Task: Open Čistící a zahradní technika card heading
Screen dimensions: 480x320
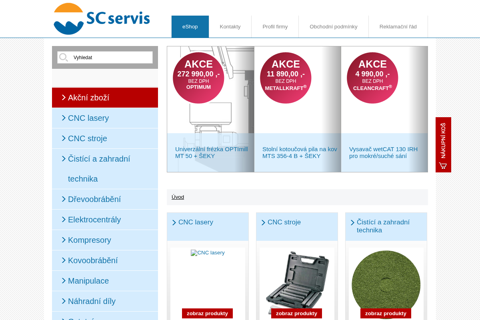Action: [383, 226]
